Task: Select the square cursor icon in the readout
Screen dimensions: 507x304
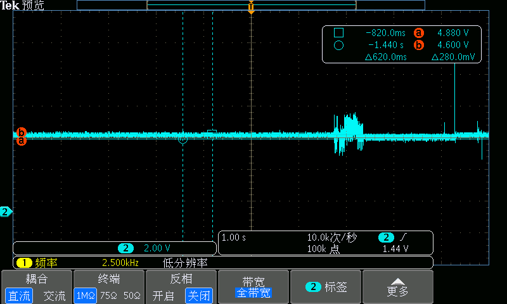Action: [338, 33]
